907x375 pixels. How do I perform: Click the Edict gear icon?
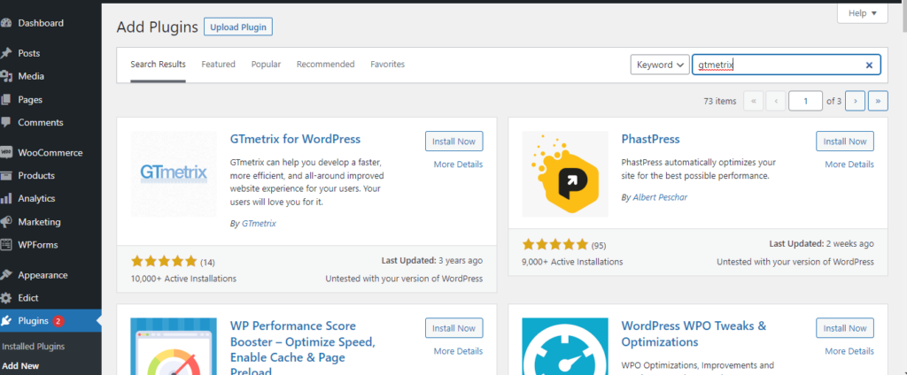click(6, 298)
